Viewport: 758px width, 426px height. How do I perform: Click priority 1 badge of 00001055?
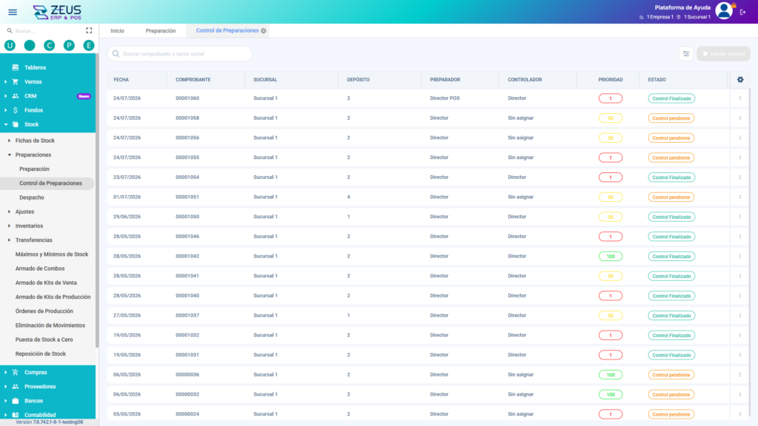pos(611,158)
